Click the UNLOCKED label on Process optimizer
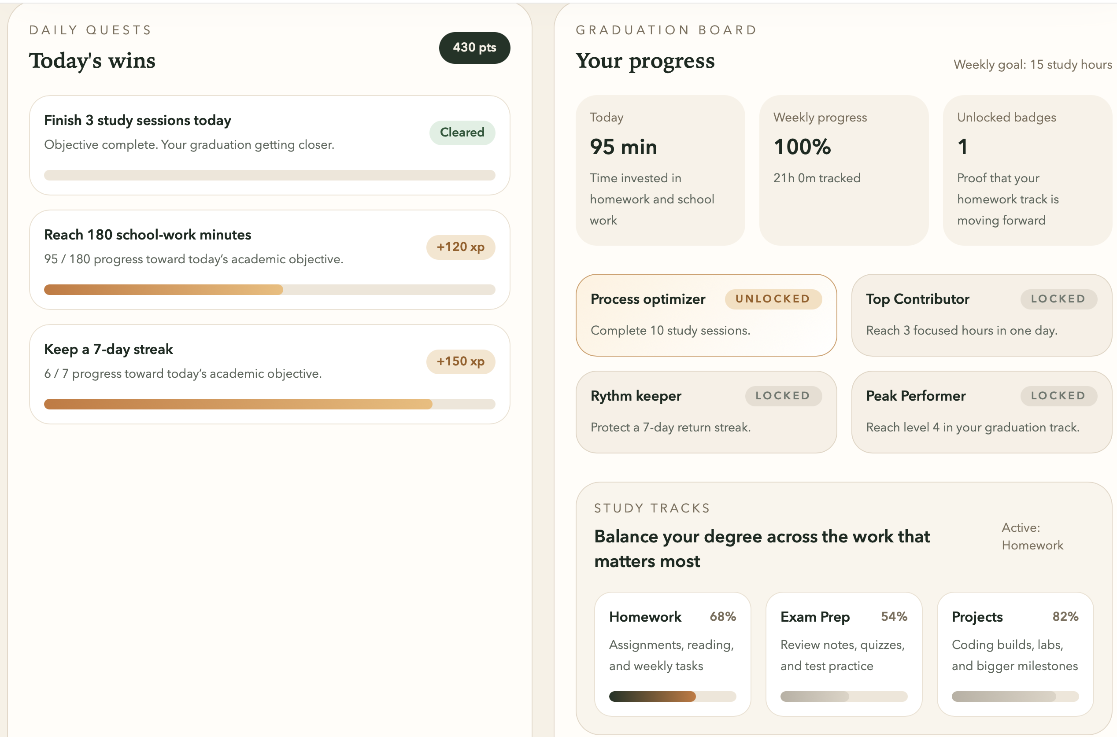This screenshot has width=1117, height=737. [773, 299]
